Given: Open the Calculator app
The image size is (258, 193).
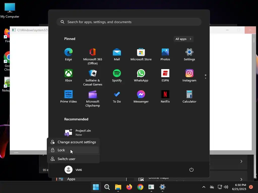Looking at the screenshot, I should (x=189, y=97).
